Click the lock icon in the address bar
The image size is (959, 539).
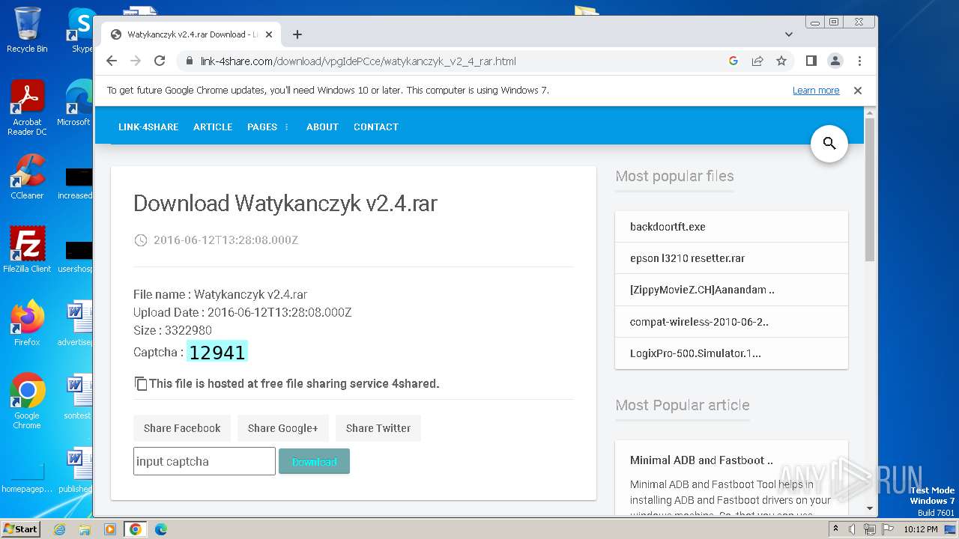coord(190,61)
